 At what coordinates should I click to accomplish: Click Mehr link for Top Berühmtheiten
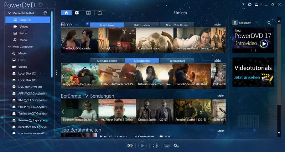(x=221, y=131)
